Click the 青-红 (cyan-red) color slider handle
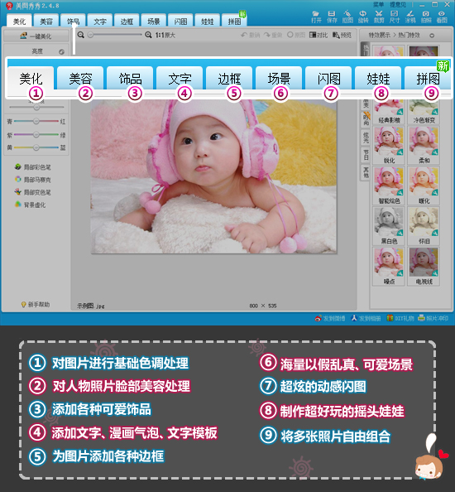 pos(36,121)
